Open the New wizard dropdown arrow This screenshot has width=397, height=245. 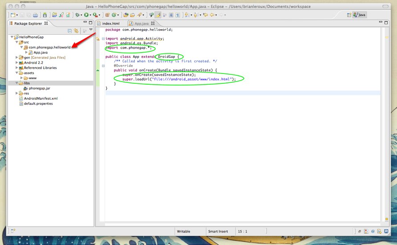(17, 15)
